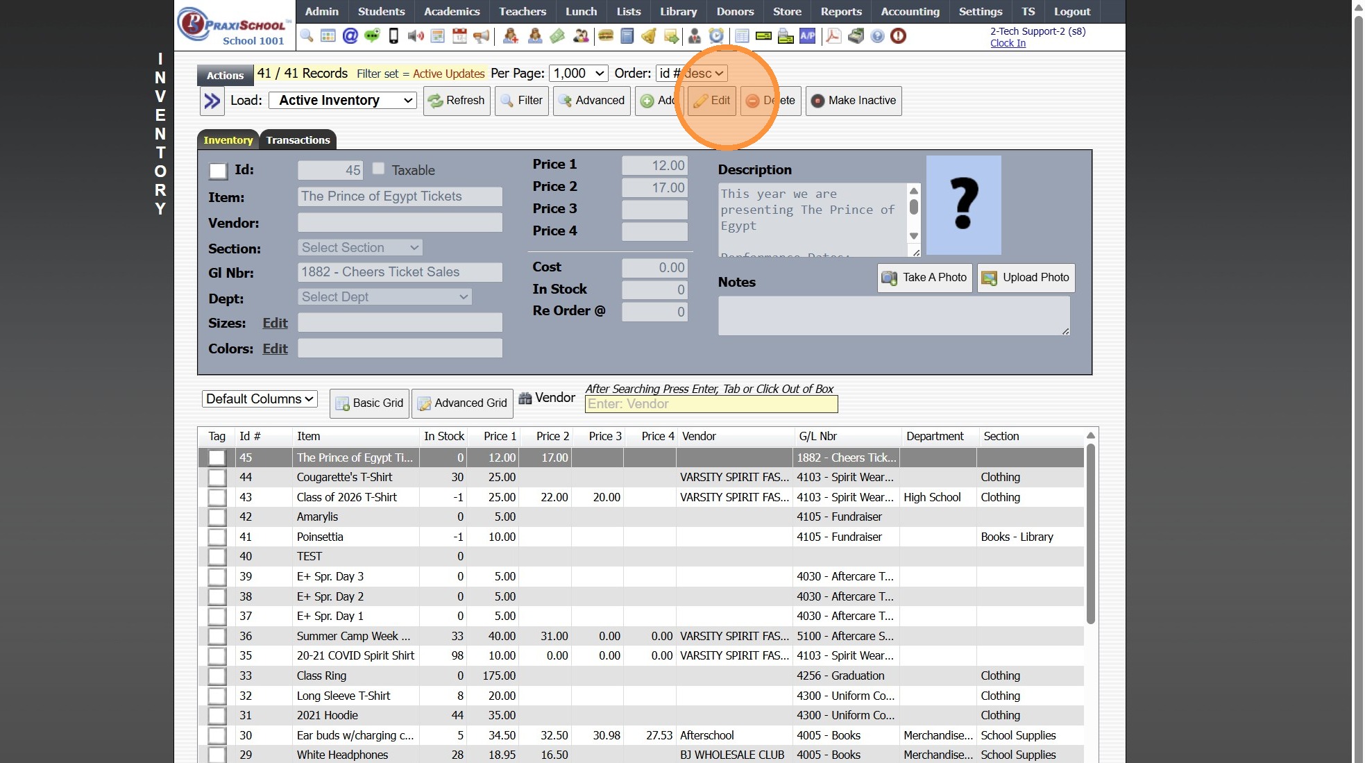Click the A/P accounts payable icon
The height and width of the screenshot is (763, 1365).
[807, 36]
